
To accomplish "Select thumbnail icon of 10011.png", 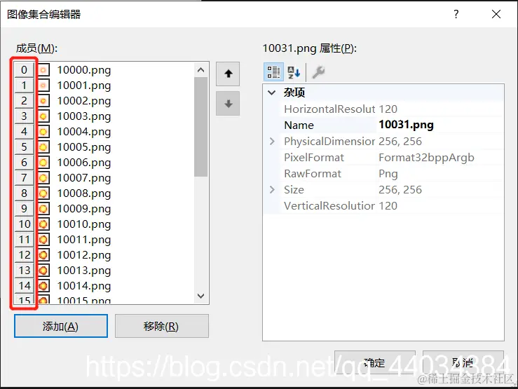I will 43,240.
